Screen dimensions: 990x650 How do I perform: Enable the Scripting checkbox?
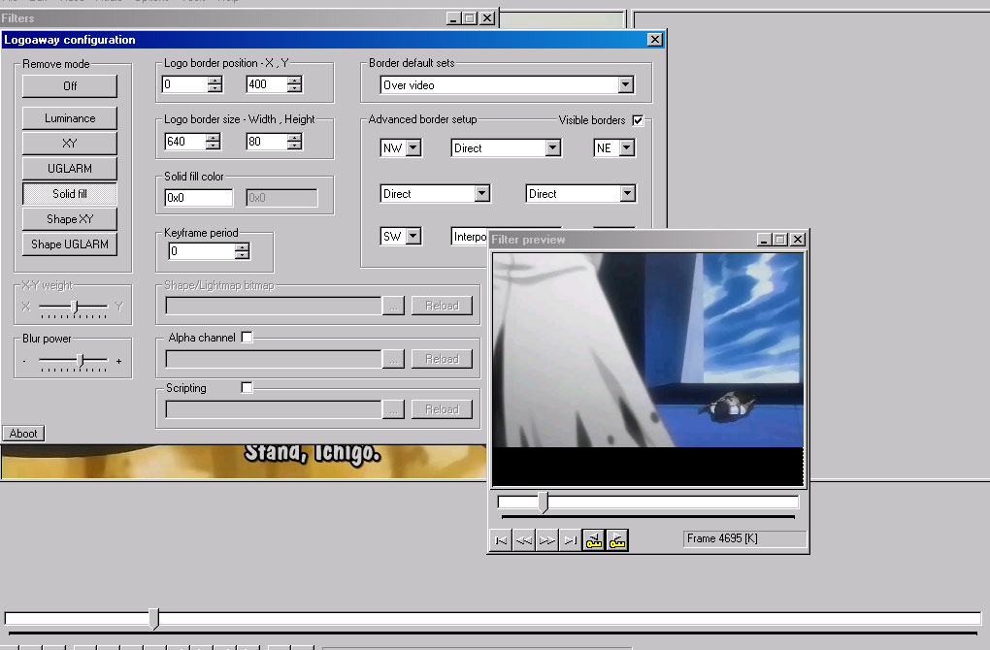[x=247, y=387]
